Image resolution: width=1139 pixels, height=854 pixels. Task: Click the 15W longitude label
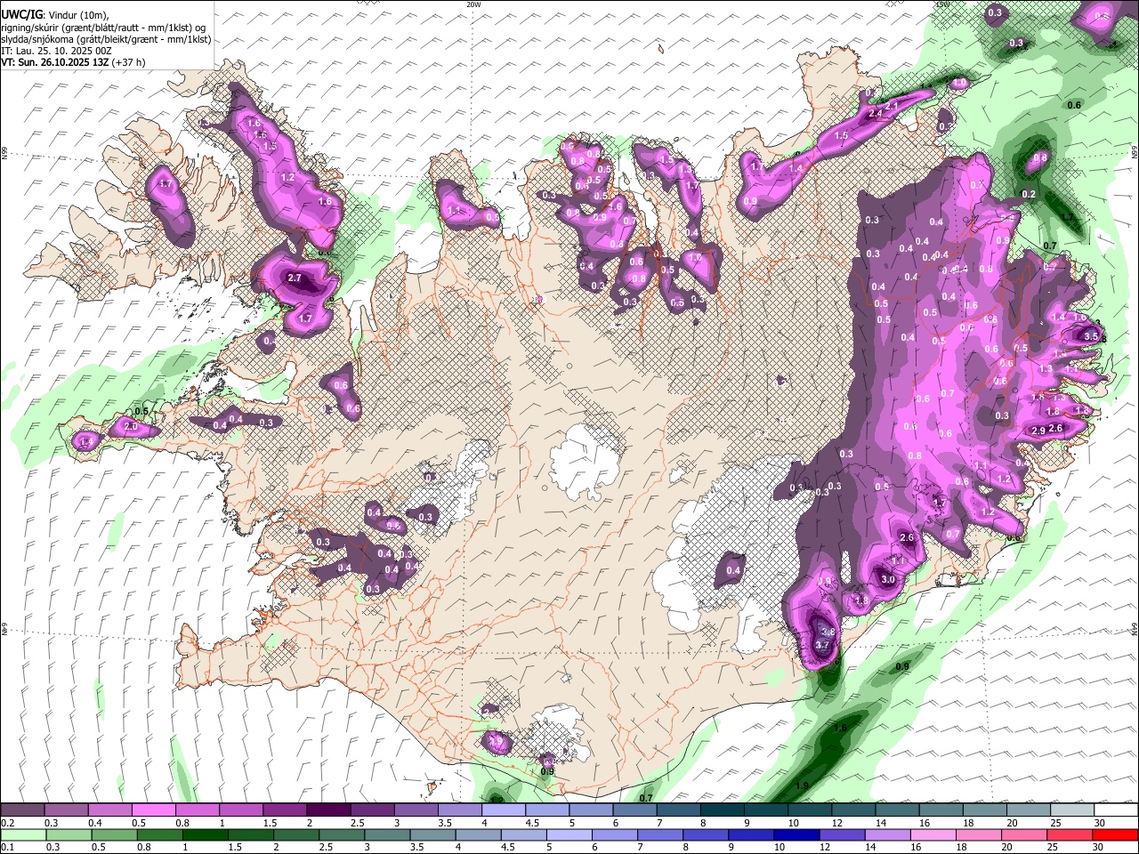pos(942,4)
